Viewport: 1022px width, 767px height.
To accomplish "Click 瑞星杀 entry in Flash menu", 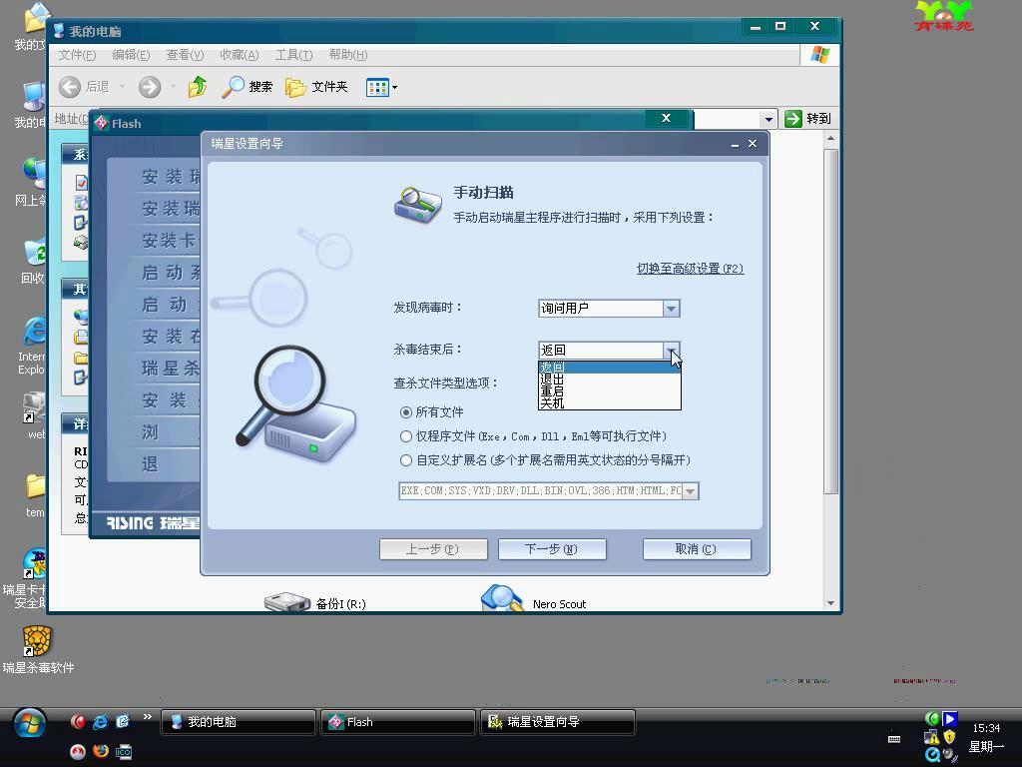I will pos(171,369).
